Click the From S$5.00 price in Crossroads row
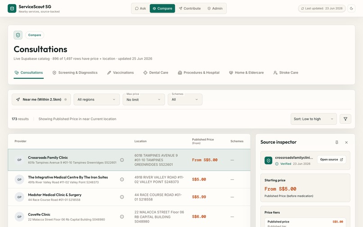 point(204,160)
